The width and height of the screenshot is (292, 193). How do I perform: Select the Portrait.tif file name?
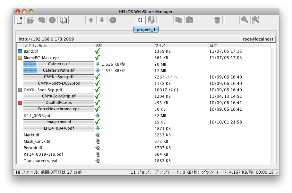tap(33, 148)
